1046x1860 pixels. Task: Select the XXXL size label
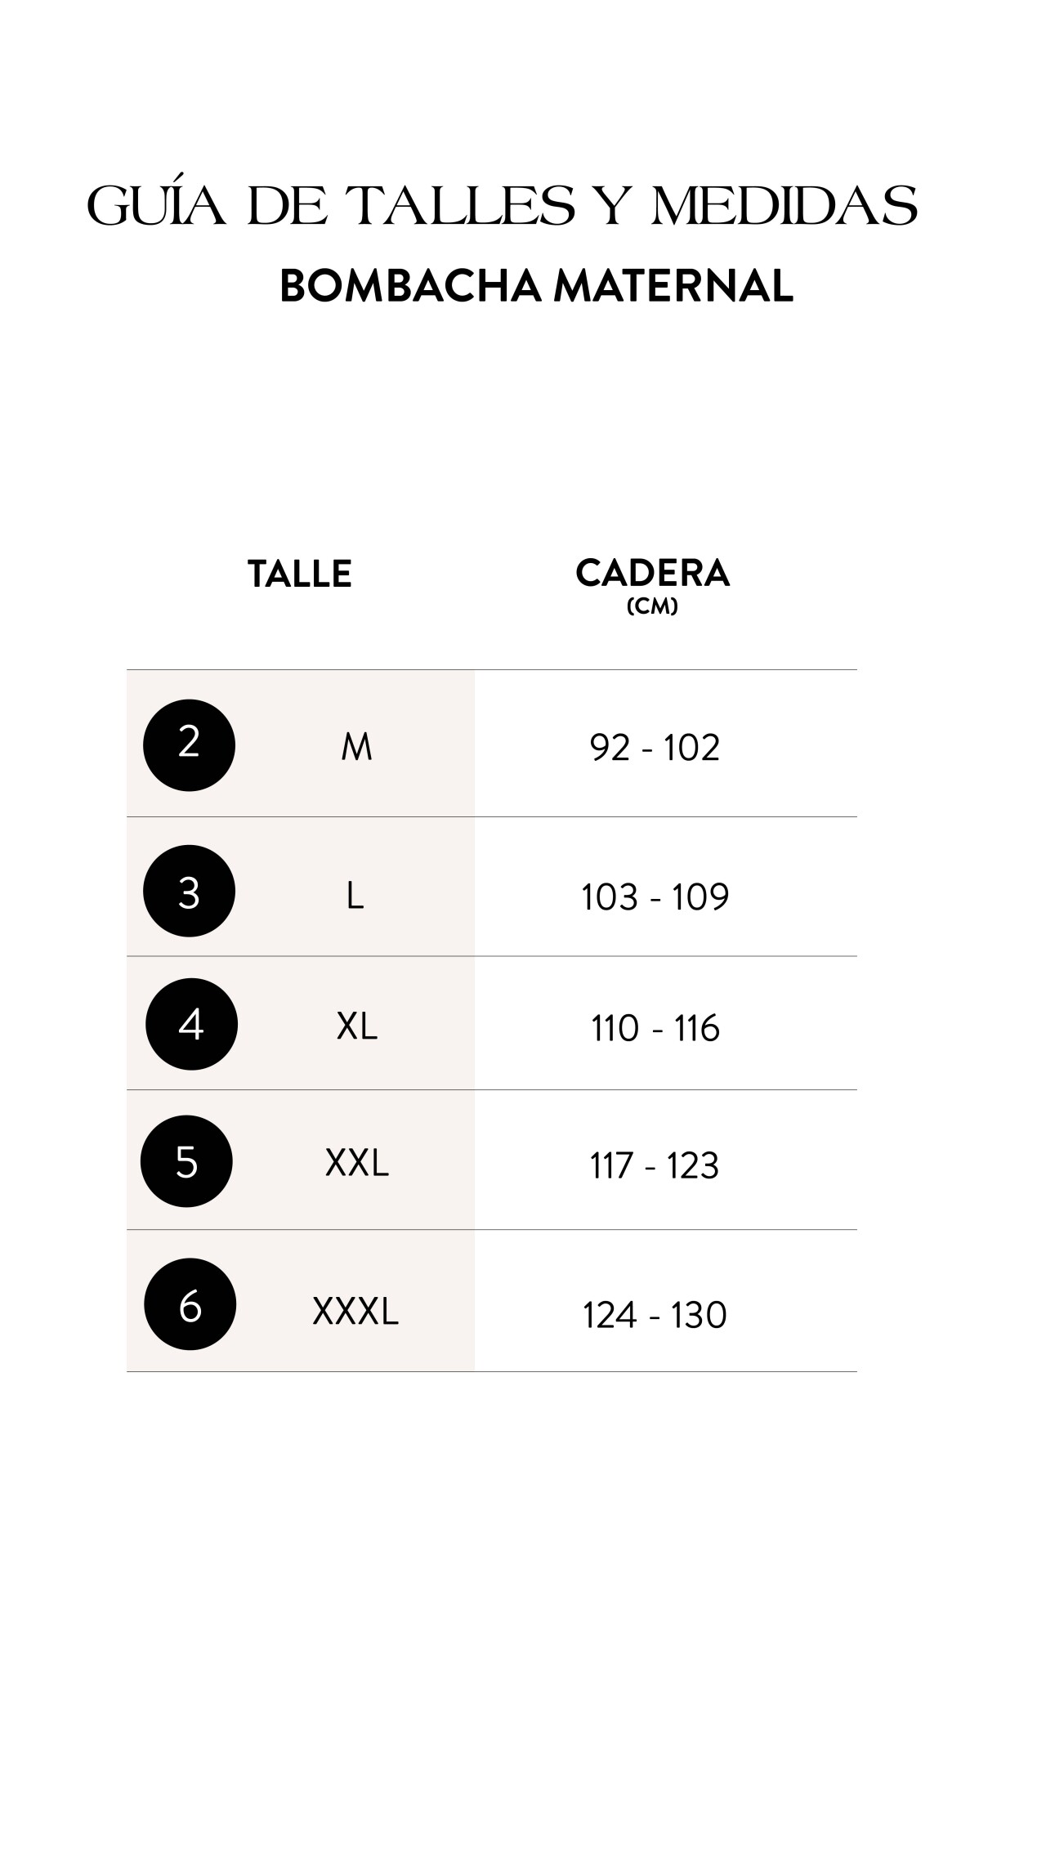(355, 1312)
